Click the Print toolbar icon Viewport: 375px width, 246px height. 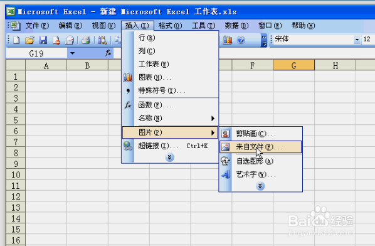(86, 40)
